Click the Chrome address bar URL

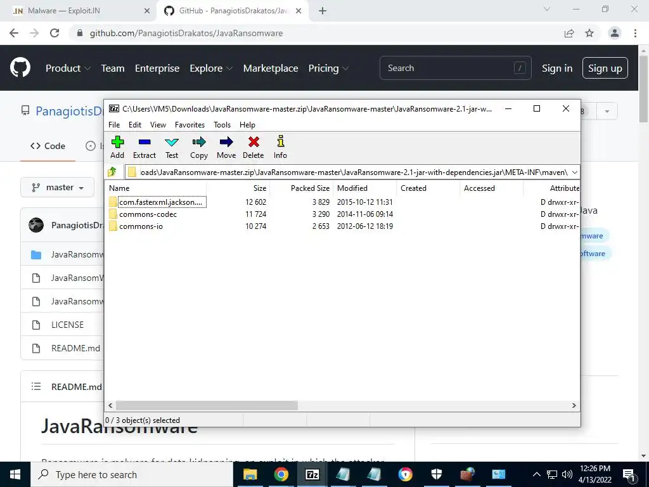[x=186, y=33]
